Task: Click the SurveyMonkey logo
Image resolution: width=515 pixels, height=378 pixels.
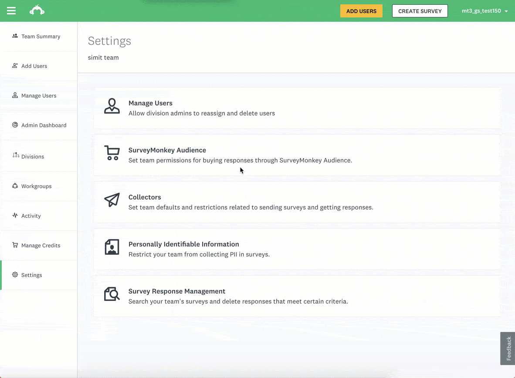Action: [37, 10]
